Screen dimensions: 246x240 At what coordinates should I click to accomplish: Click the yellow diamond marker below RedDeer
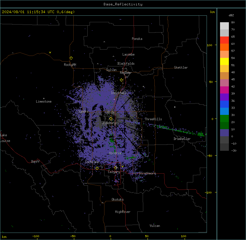[x=121, y=80]
